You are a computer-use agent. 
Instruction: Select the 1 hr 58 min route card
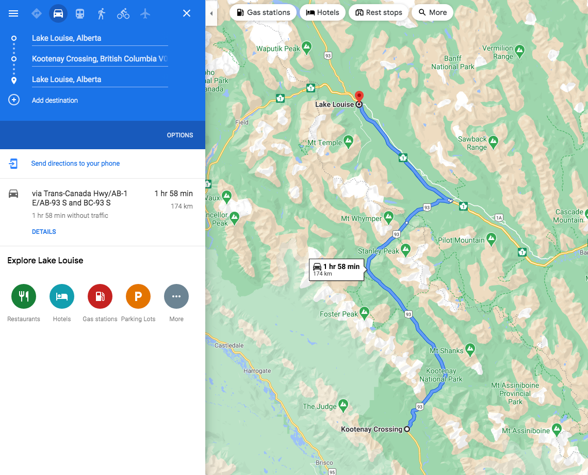[102, 212]
